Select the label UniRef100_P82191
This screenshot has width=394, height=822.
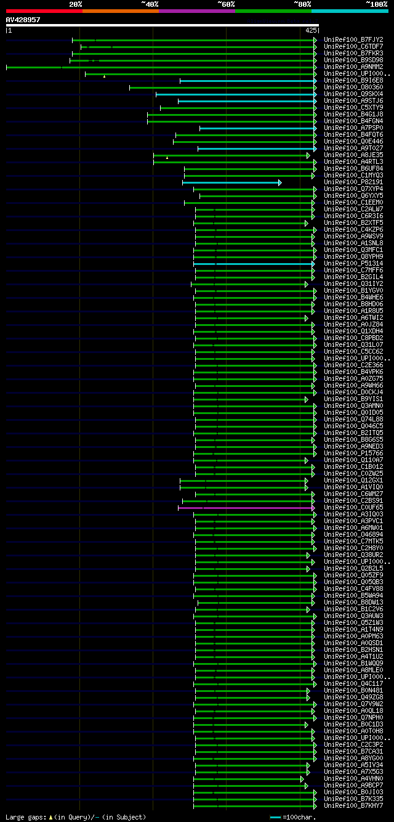tap(353, 182)
